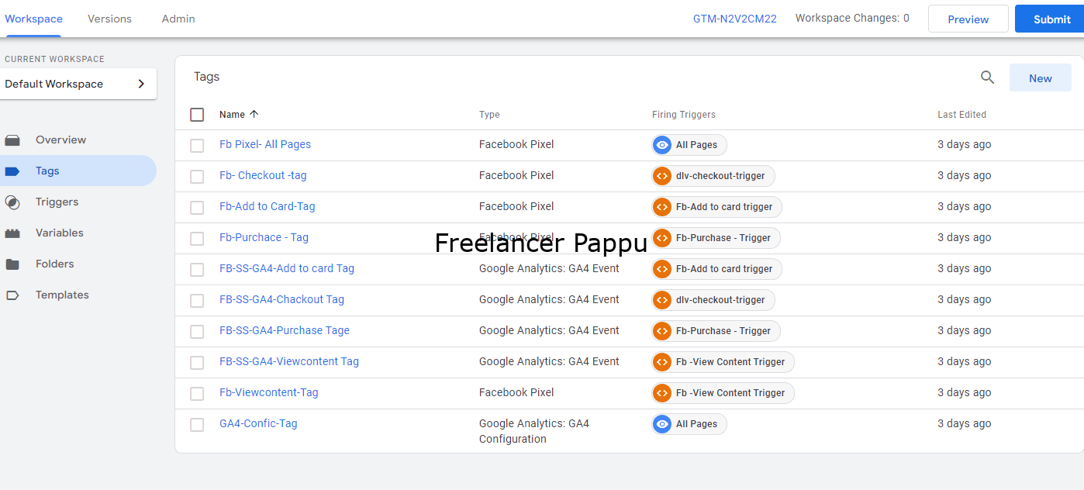Open the Fb-Add to Card-Tag link
Viewport: 1084px width, 490px height.
[x=268, y=206]
